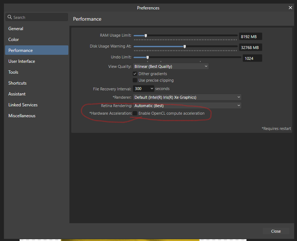297x241 pixels.
Task: Select User Interface preferences
Action: (x=21, y=61)
